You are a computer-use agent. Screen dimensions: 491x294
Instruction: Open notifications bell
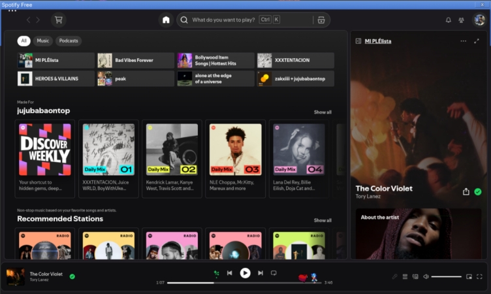coord(449,20)
